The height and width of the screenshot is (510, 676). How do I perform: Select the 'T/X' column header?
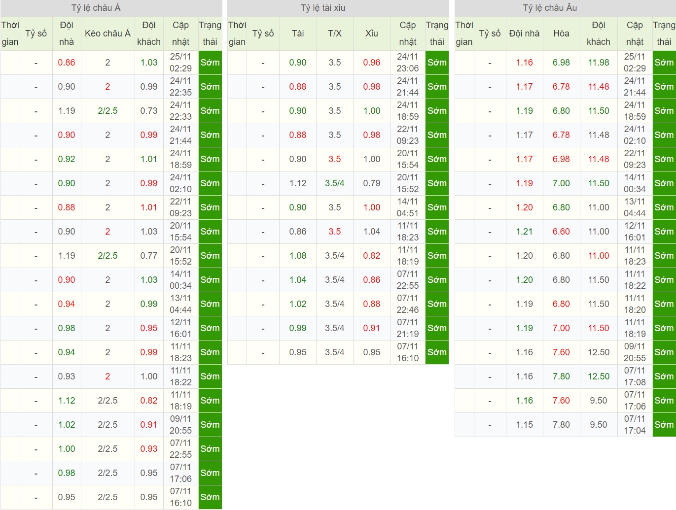pyautogui.click(x=335, y=34)
